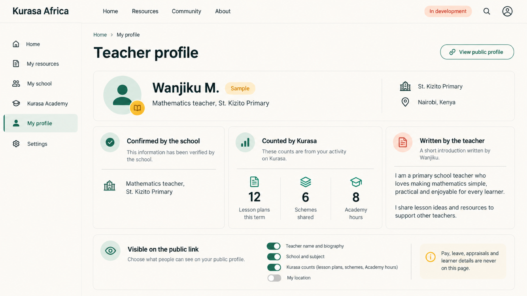Click the "My profile" breadcrumb text

[128, 35]
